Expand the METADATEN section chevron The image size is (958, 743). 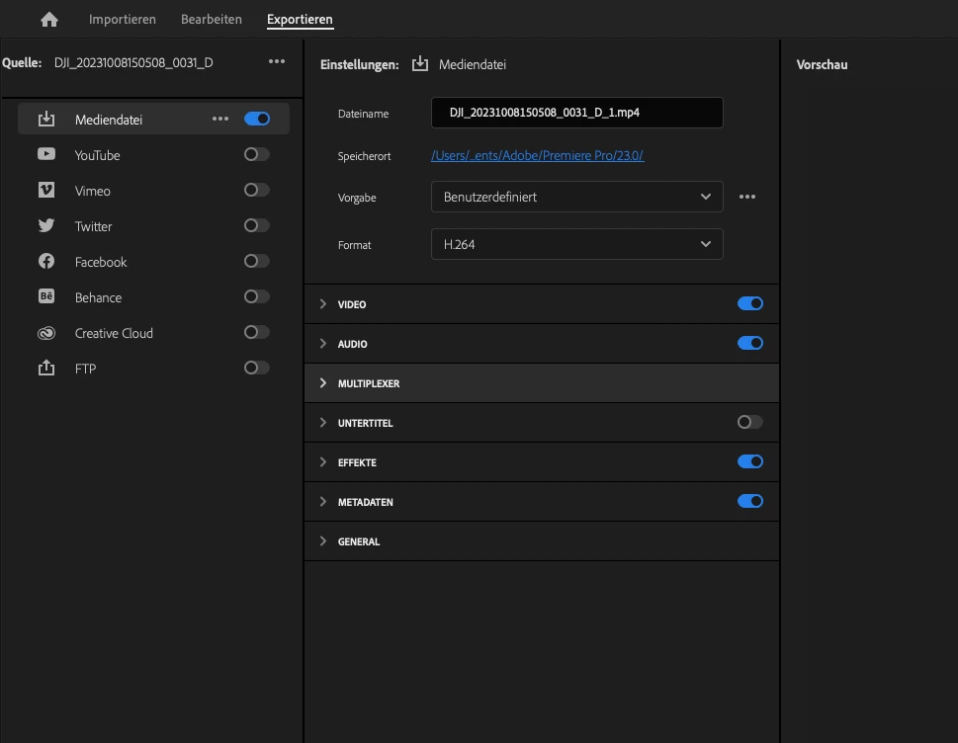coord(323,502)
